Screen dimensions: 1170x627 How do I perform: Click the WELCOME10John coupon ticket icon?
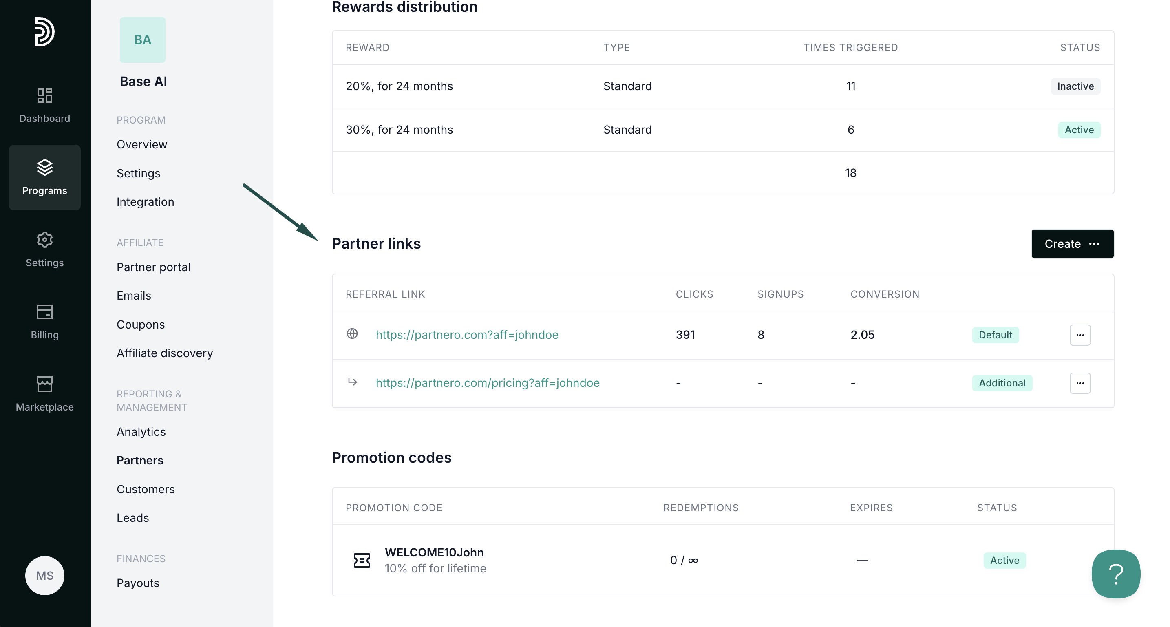point(362,560)
